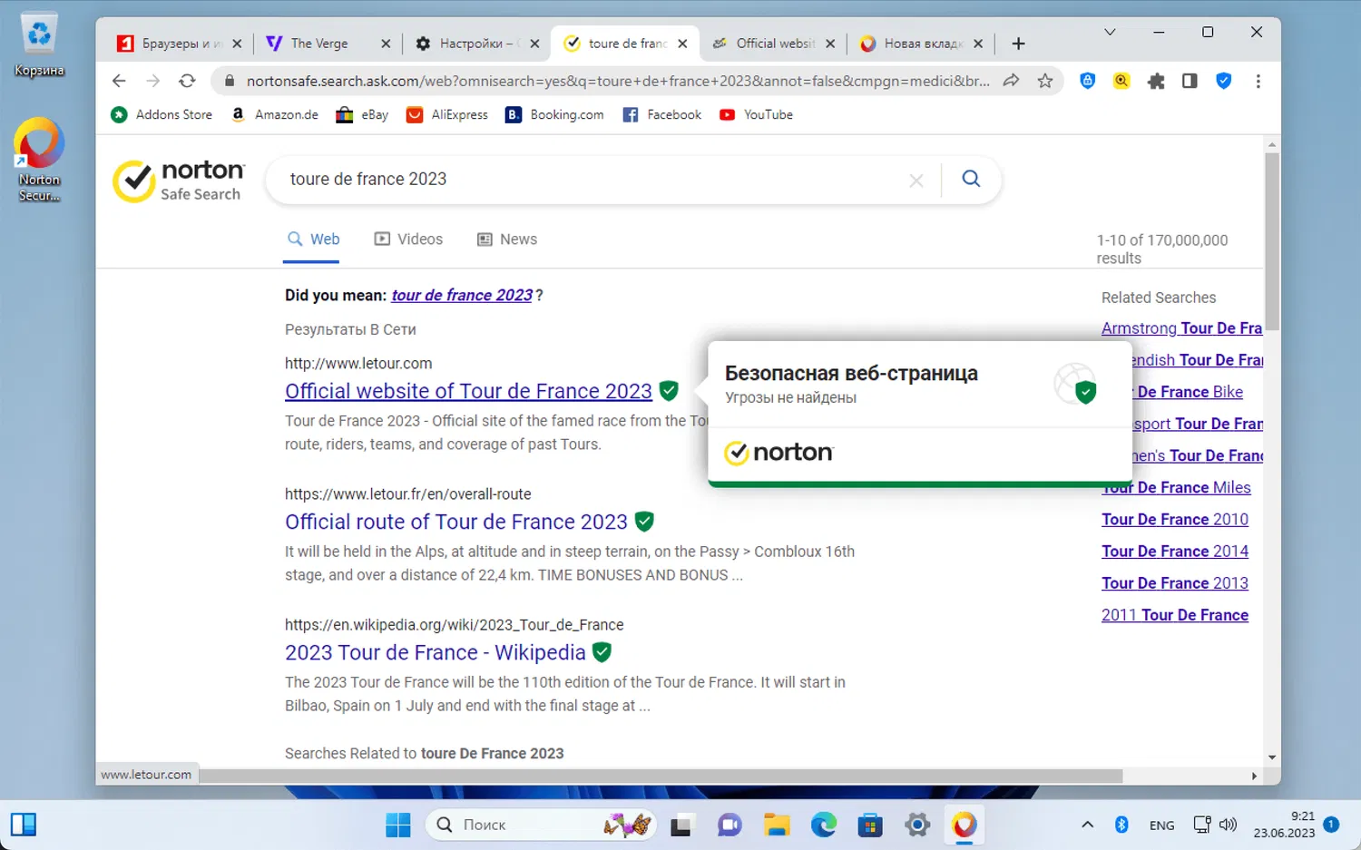The height and width of the screenshot is (850, 1361).
Task: Open the AliExpress bookmark
Action: tap(447, 114)
